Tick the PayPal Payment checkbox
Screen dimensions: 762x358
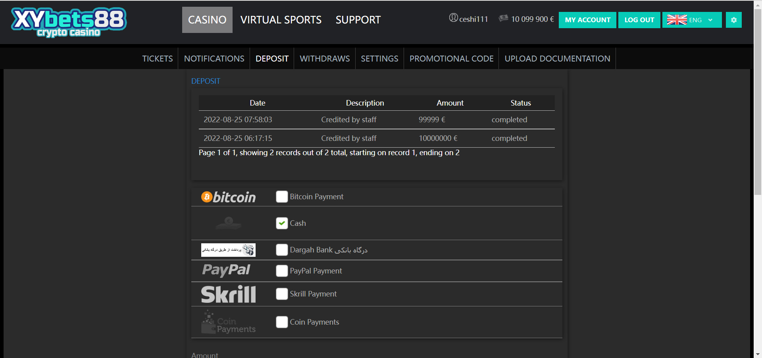[x=282, y=271]
